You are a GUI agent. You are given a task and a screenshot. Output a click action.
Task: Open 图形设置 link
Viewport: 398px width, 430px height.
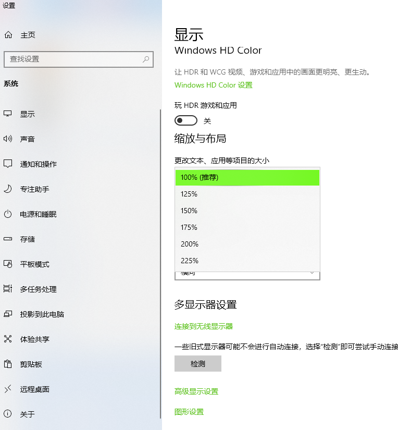click(189, 412)
